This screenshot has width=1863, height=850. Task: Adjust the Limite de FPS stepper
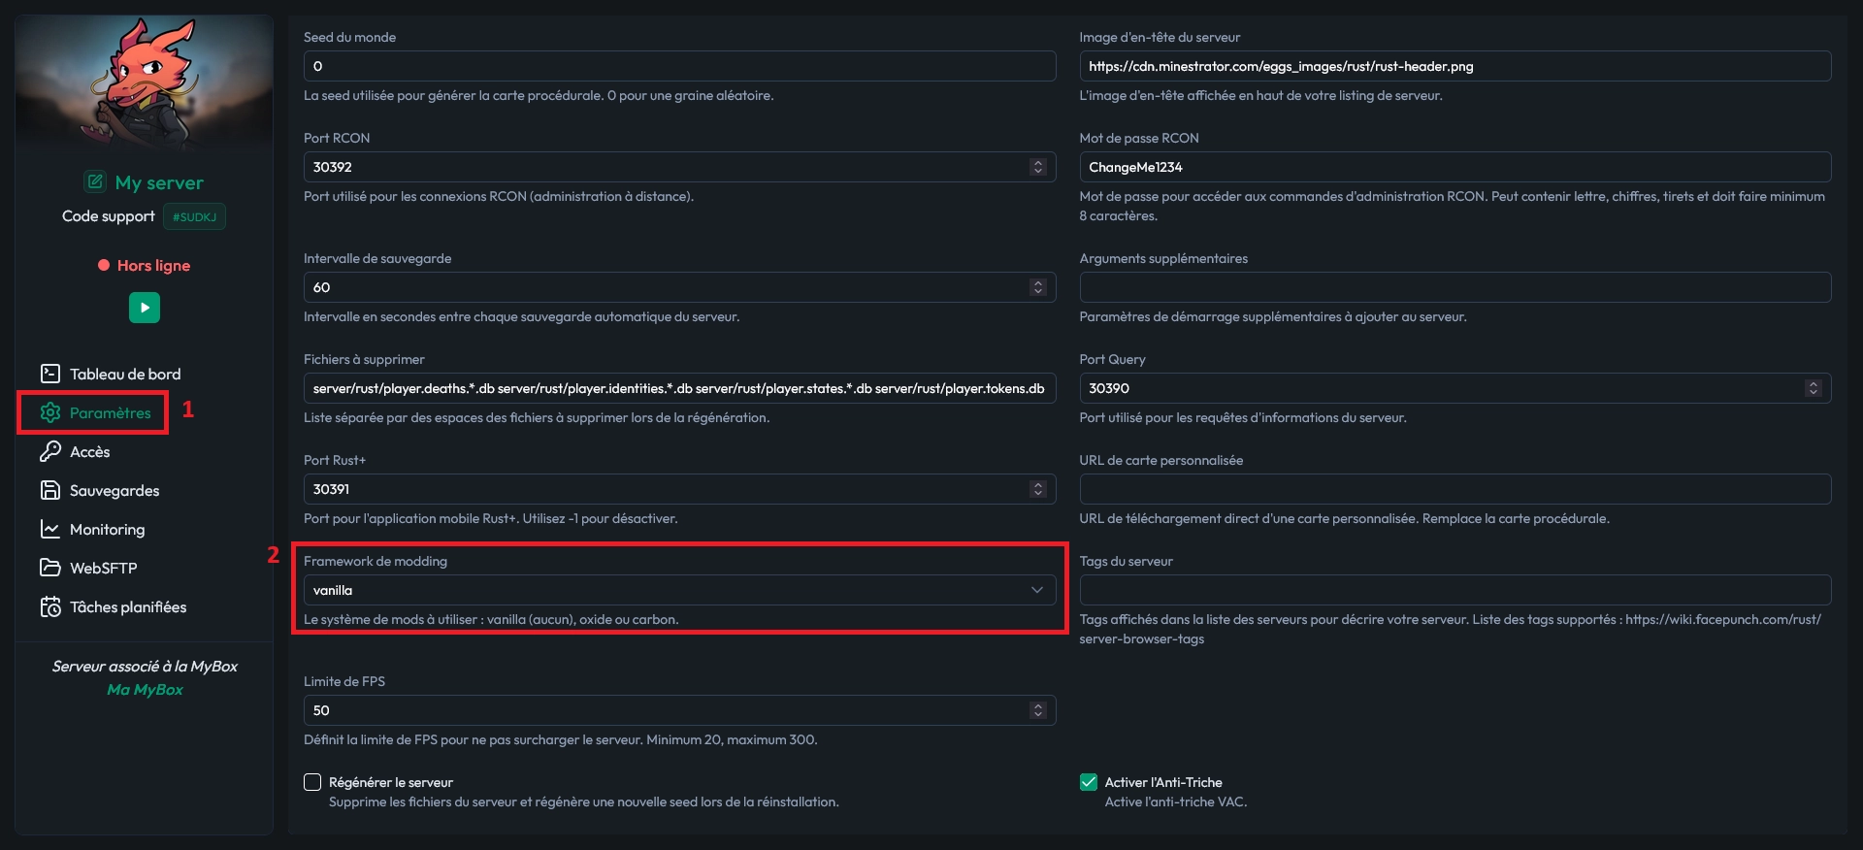[1037, 710]
